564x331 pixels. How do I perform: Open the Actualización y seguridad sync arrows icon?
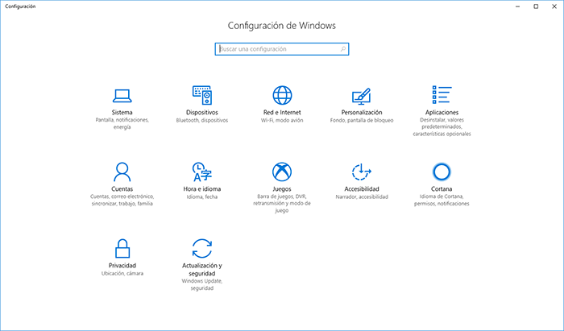coord(202,248)
